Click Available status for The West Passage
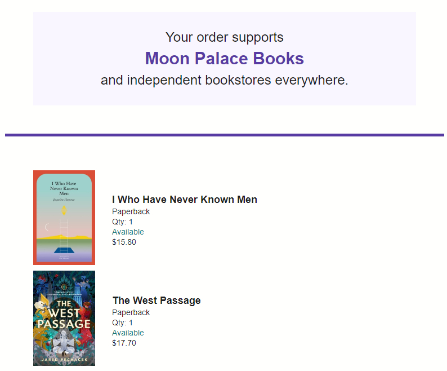 click(128, 333)
